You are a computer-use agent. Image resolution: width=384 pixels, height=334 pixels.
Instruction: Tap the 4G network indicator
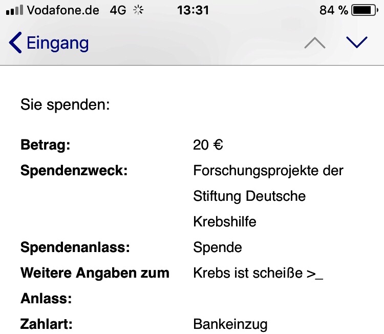[118, 10]
